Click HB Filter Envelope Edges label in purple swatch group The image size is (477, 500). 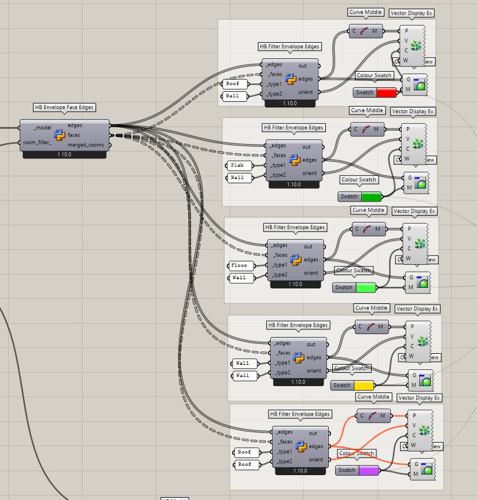coord(299,414)
